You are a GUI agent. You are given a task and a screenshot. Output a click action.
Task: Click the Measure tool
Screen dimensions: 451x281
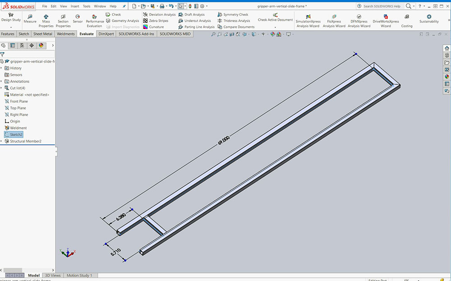point(30,18)
